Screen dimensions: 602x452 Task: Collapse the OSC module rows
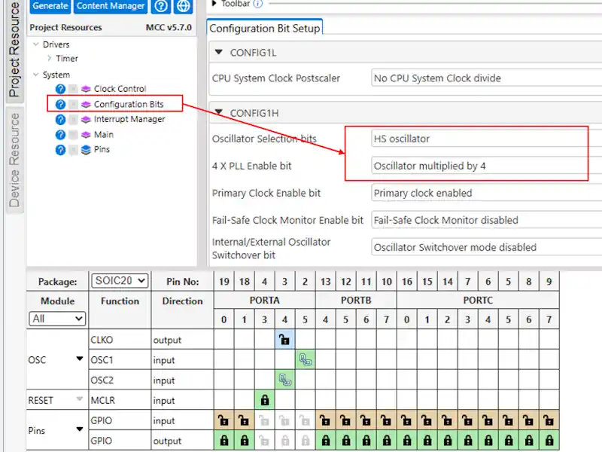(x=80, y=359)
